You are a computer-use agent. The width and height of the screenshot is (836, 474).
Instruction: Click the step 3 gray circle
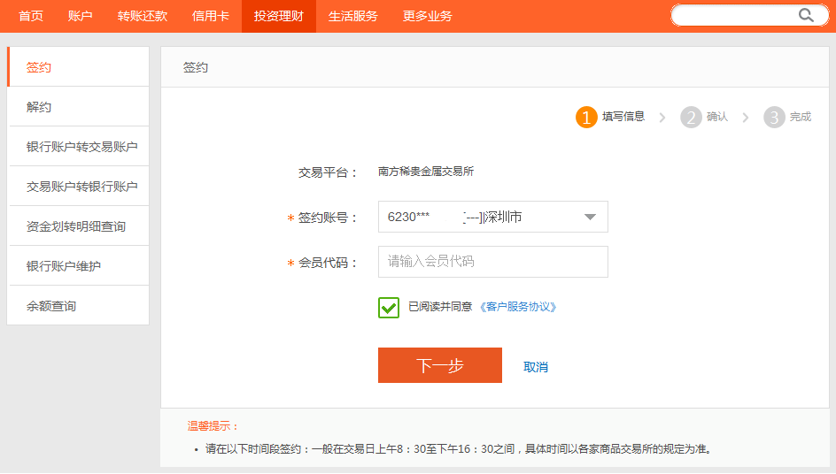(774, 117)
